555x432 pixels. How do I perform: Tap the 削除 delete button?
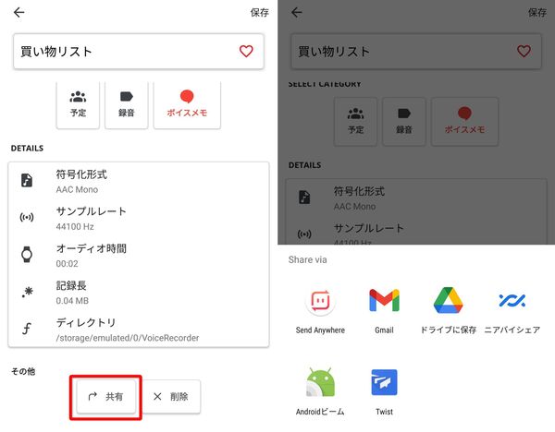[x=171, y=396]
